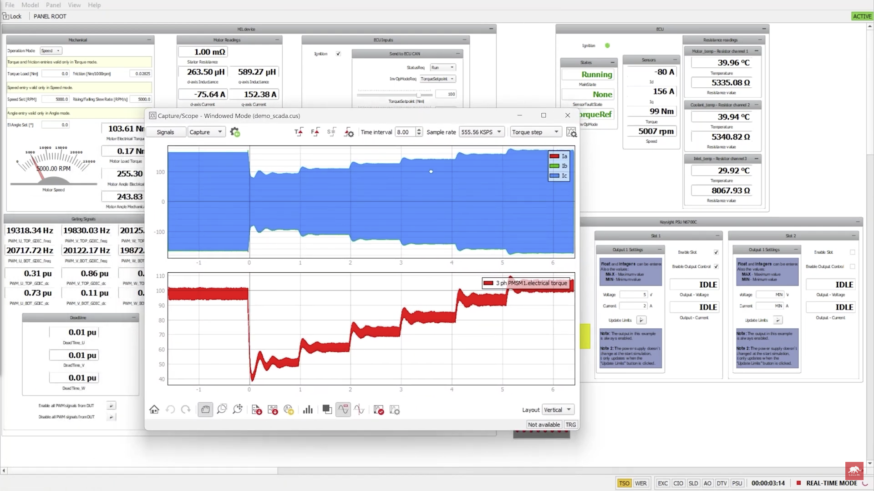Image resolution: width=874 pixels, height=491 pixels.
Task: Open the trigger settings gear icon
Action: click(x=349, y=133)
